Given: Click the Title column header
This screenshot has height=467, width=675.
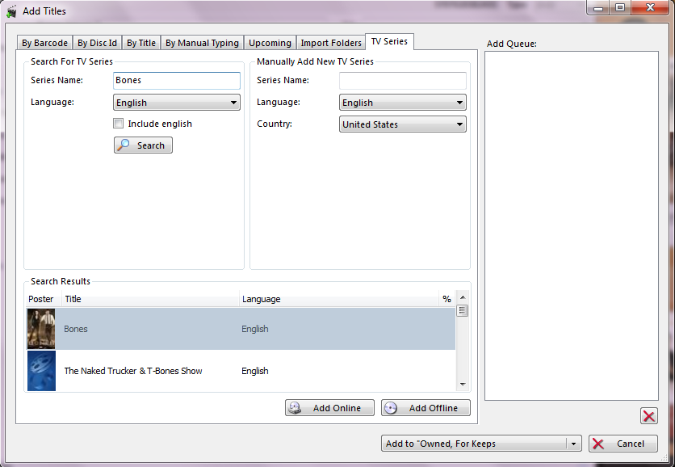Looking at the screenshot, I should [x=149, y=299].
